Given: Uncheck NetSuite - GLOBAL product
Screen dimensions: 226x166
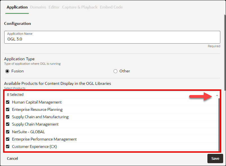Looking at the screenshot, I should (x=8, y=132).
